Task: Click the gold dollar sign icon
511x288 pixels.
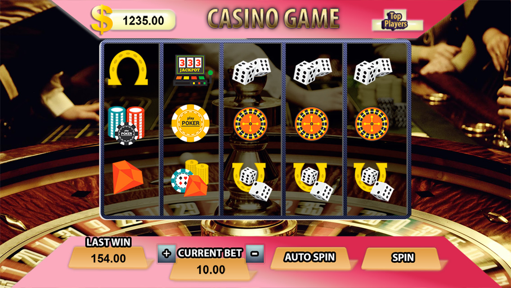Action: tap(102, 19)
